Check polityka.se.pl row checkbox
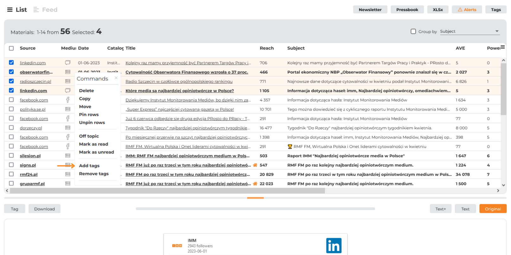Image resolution: width=511 pixels, height=255 pixels. (x=11, y=109)
